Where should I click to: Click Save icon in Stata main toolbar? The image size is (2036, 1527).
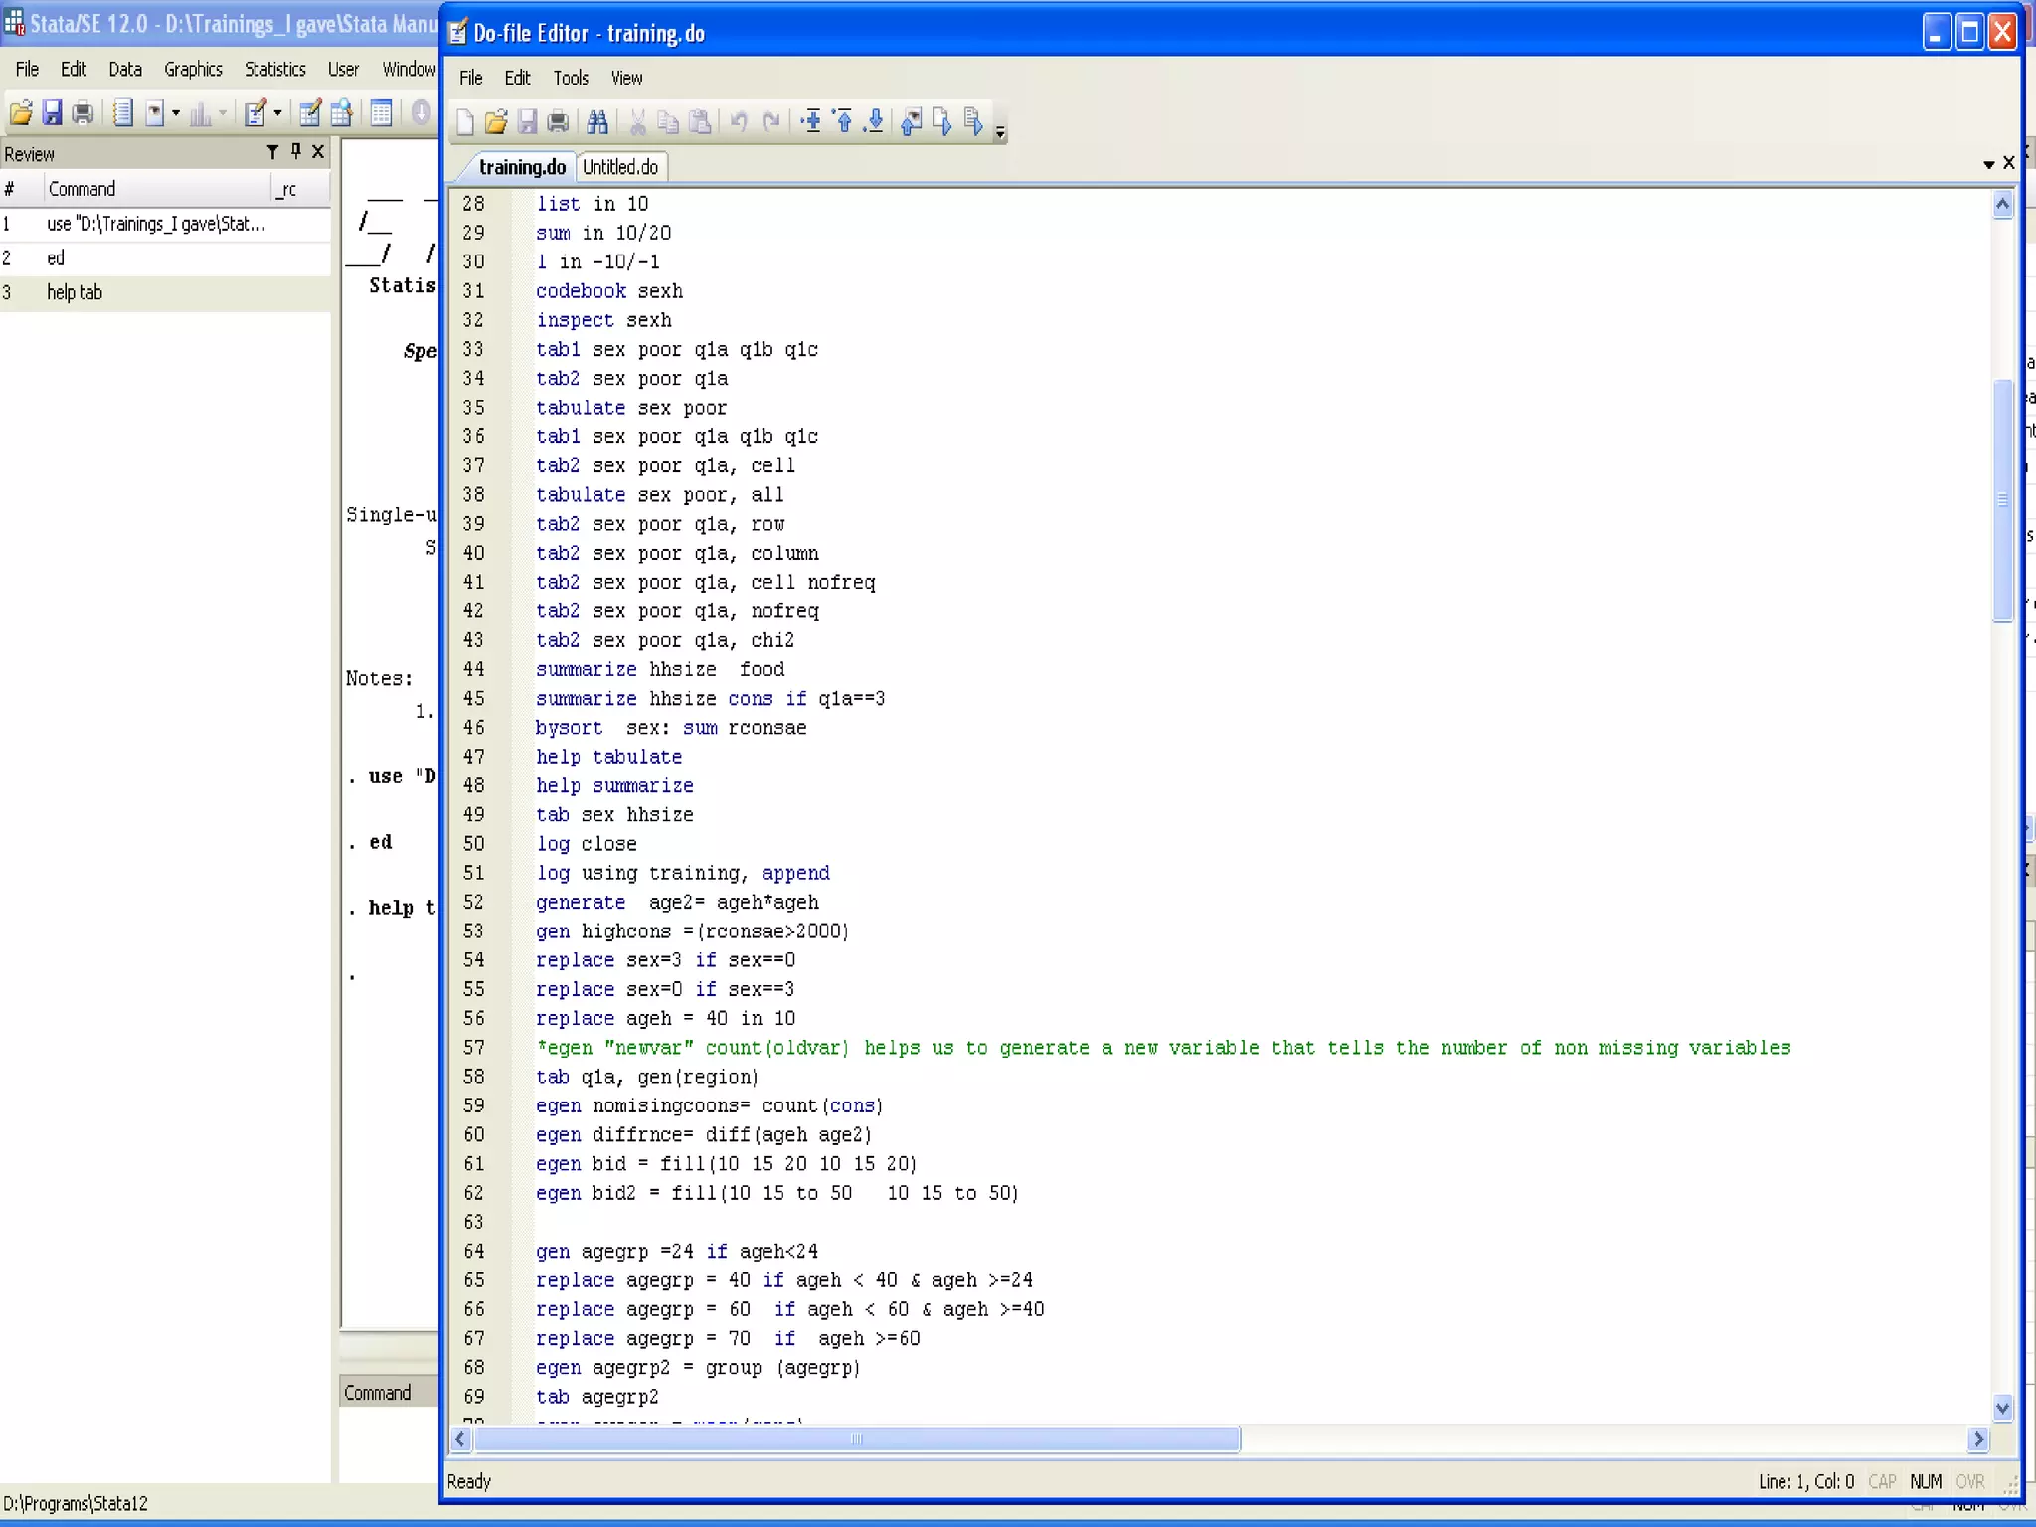[52, 113]
